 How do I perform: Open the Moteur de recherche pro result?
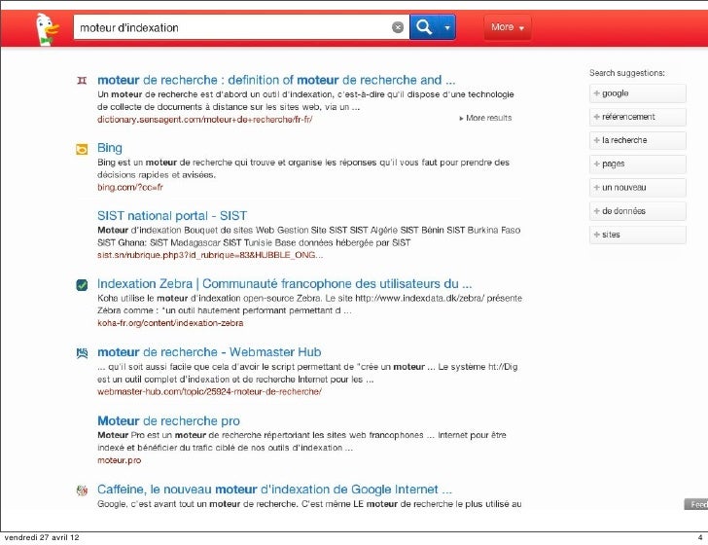click(x=169, y=420)
